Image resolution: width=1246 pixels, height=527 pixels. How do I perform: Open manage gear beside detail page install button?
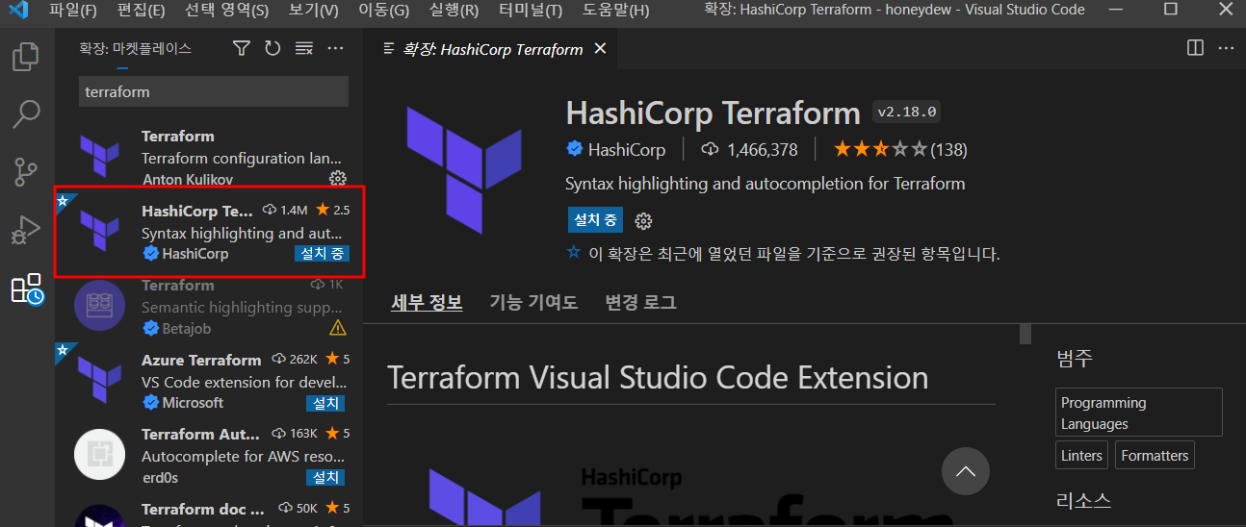click(x=644, y=220)
